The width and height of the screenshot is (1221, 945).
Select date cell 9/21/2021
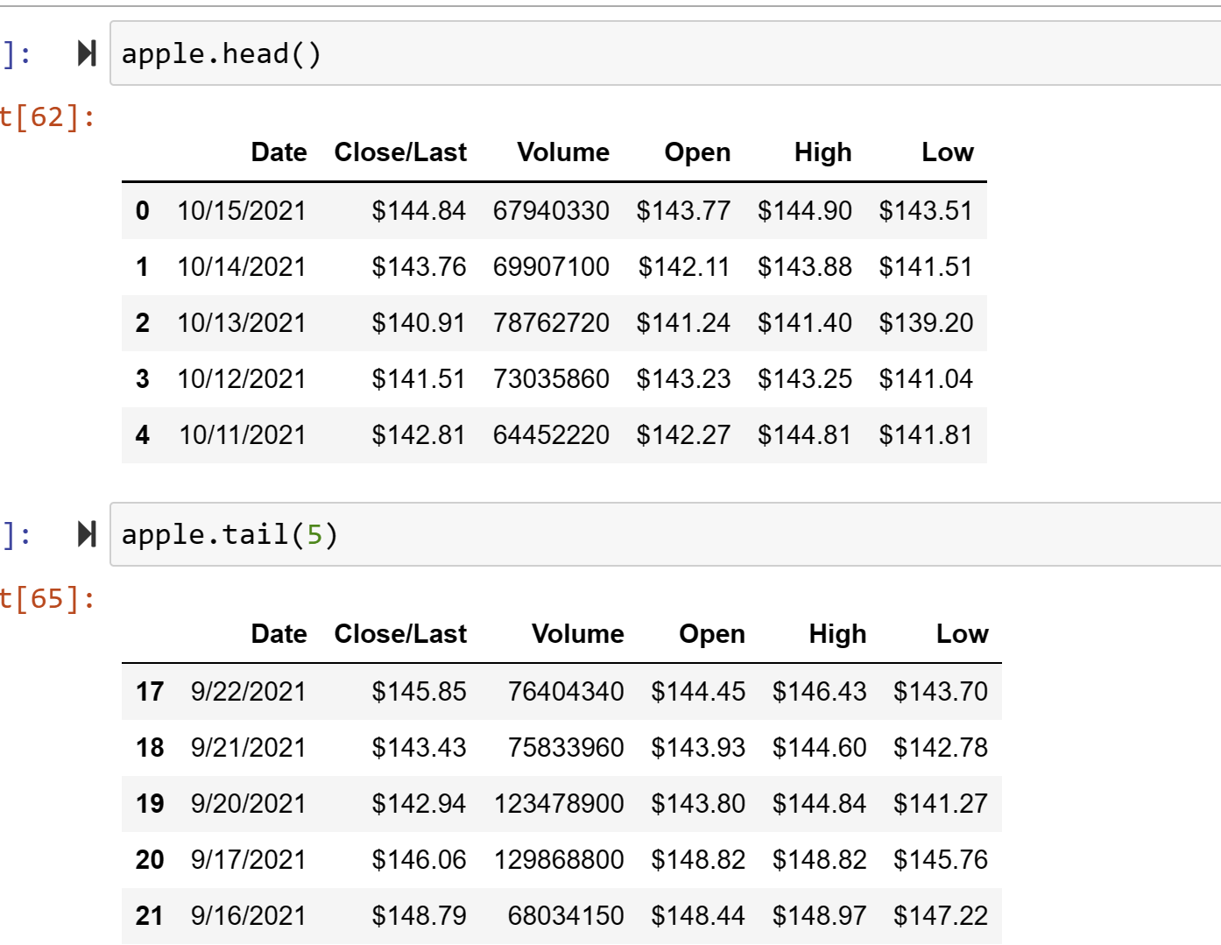249,748
